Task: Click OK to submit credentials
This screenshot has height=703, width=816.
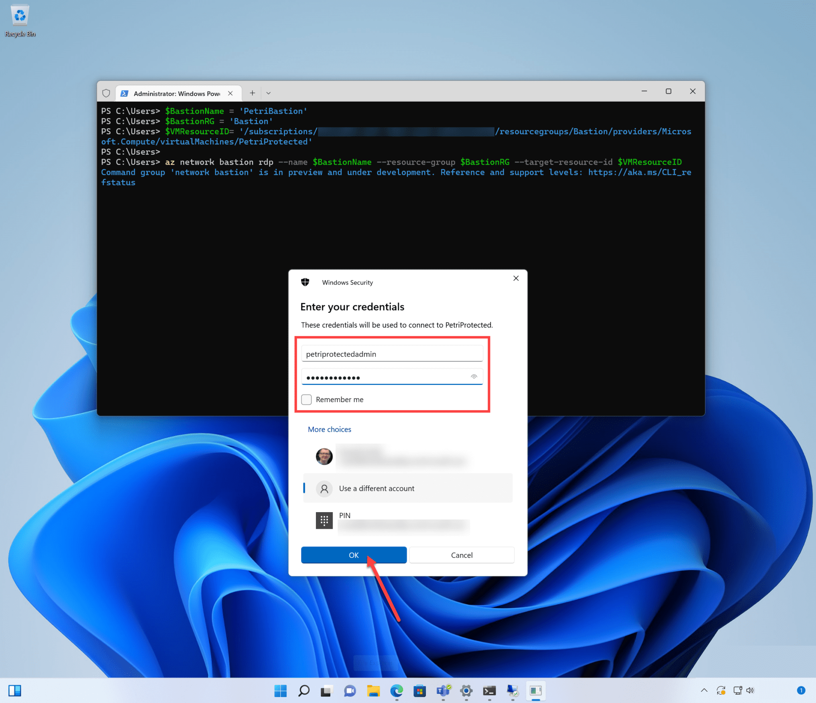Action: click(x=354, y=555)
